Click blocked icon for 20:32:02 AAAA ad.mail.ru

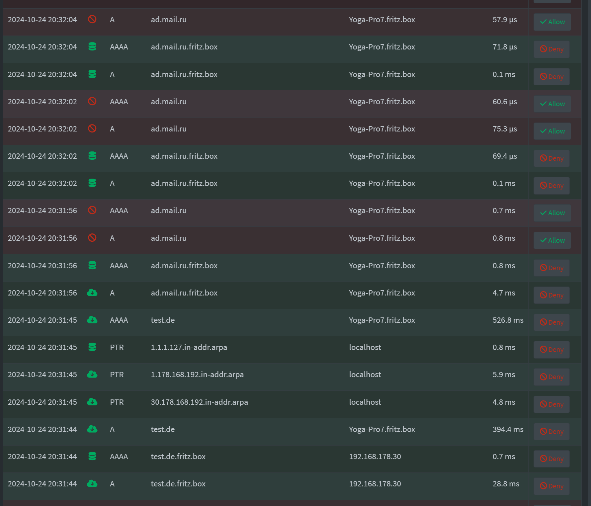92,101
